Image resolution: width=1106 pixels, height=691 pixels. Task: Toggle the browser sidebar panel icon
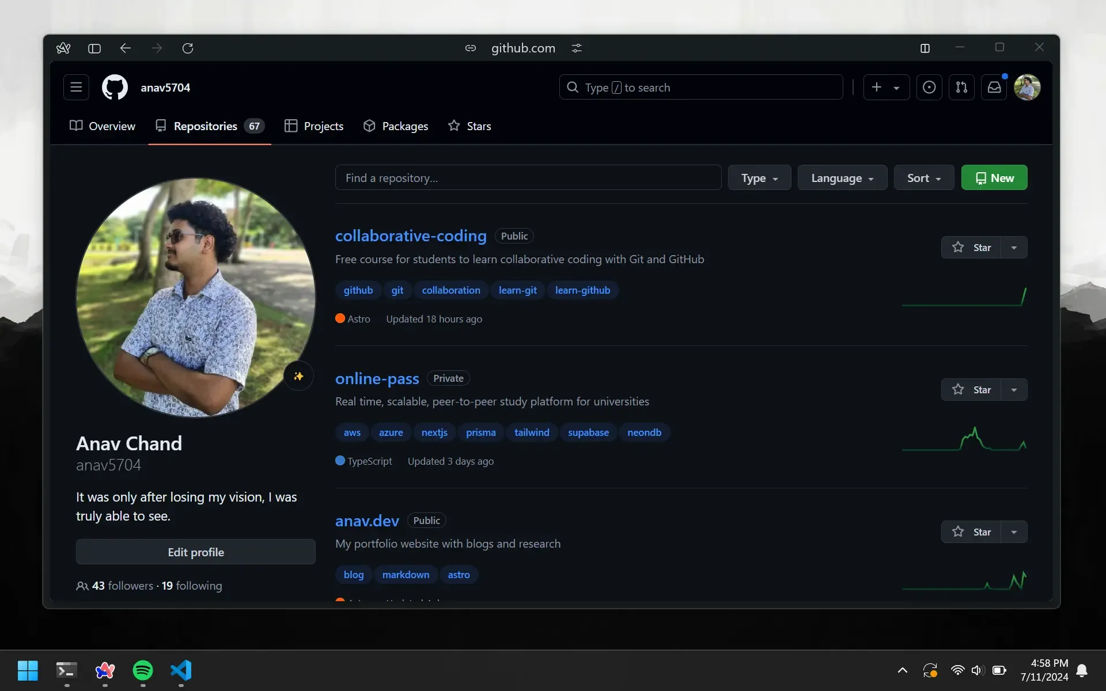coord(94,48)
